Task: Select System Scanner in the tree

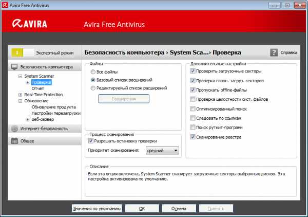Action: click(x=39, y=76)
